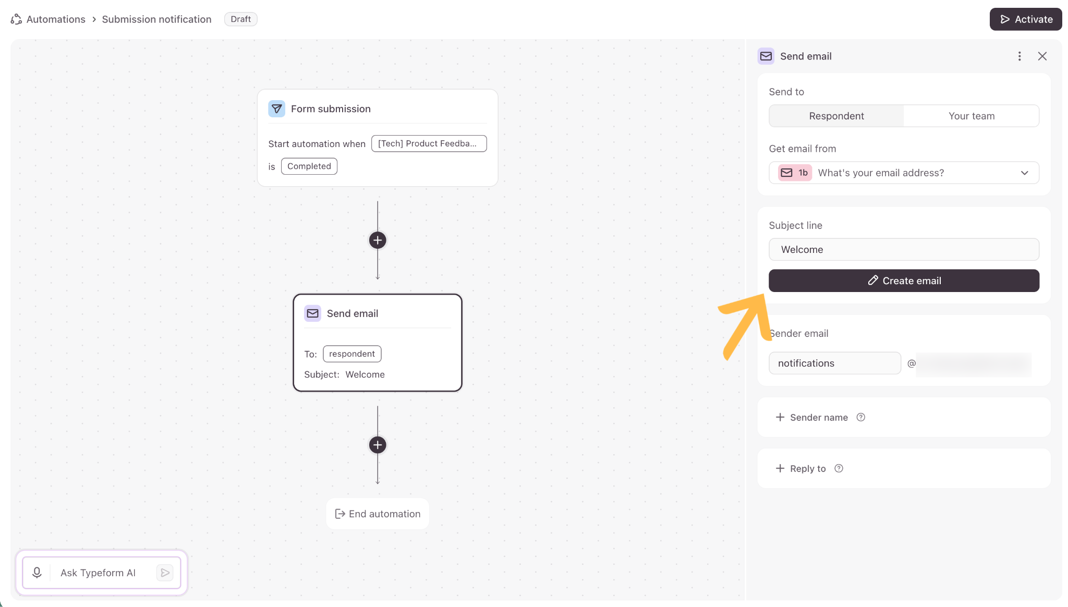The image size is (1068, 607).
Task: Click the Reply to help icon
Action: point(839,468)
